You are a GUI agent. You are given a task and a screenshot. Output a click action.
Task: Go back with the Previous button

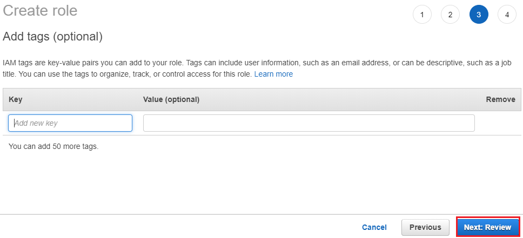click(425, 227)
